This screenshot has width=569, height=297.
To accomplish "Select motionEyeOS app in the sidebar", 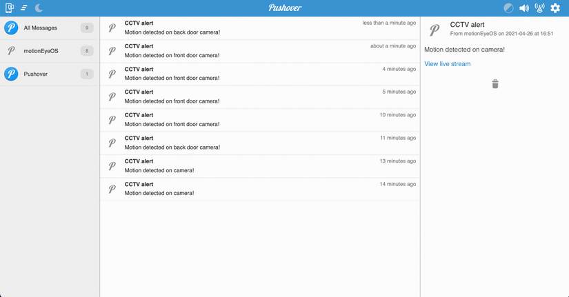I will (50, 51).
